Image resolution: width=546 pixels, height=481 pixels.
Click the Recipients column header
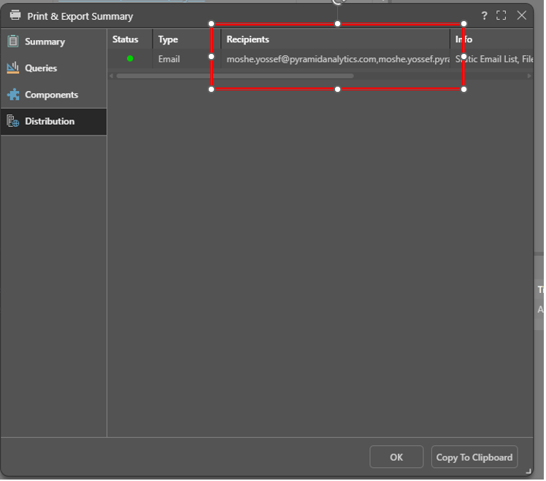336,39
